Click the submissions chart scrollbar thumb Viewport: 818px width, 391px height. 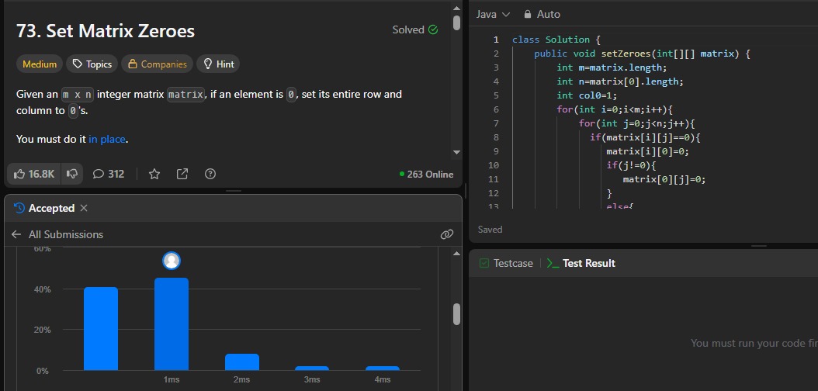pyautogui.click(x=457, y=314)
